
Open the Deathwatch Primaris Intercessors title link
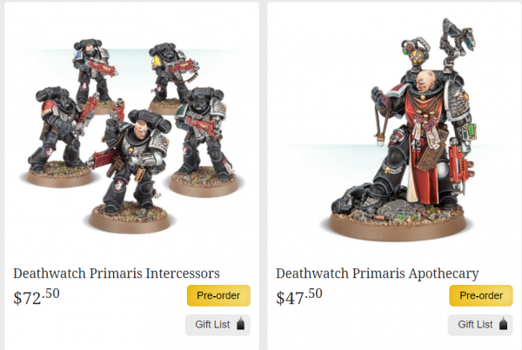[x=117, y=274]
